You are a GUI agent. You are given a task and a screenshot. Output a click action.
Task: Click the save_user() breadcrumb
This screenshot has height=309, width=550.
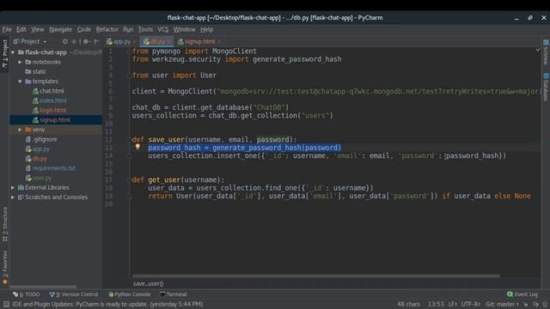[x=148, y=284]
